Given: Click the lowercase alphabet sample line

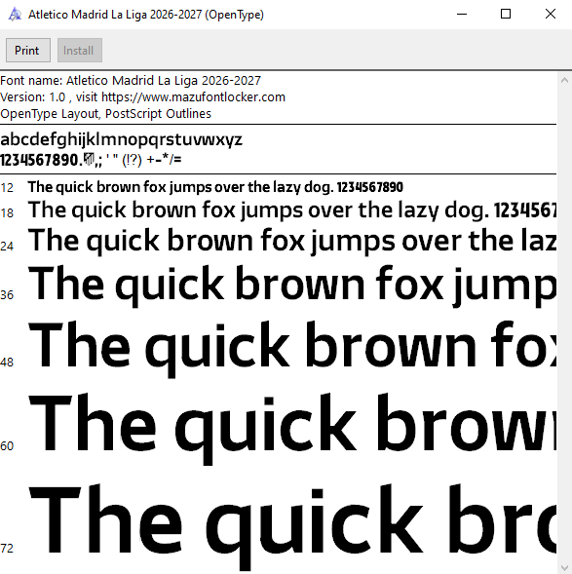Looking at the screenshot, I should (121, 139).
